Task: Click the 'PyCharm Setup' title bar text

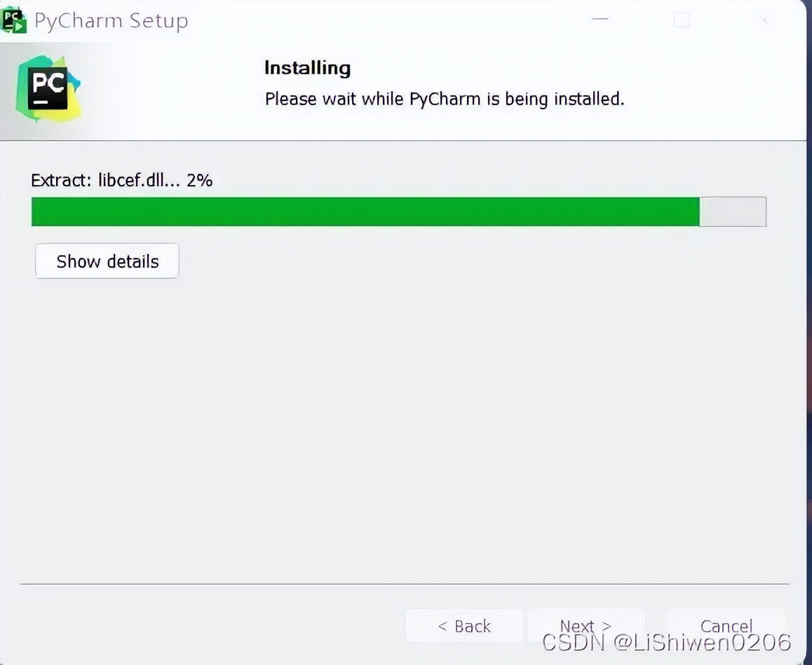Action: (x=111, y=21)
